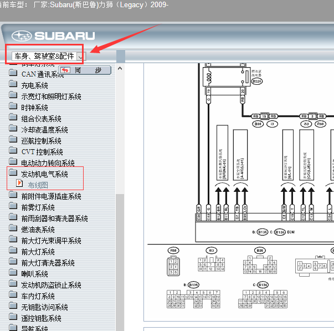
Task: Click ECM connector label B136 in diagram
Action: [280, 232]
